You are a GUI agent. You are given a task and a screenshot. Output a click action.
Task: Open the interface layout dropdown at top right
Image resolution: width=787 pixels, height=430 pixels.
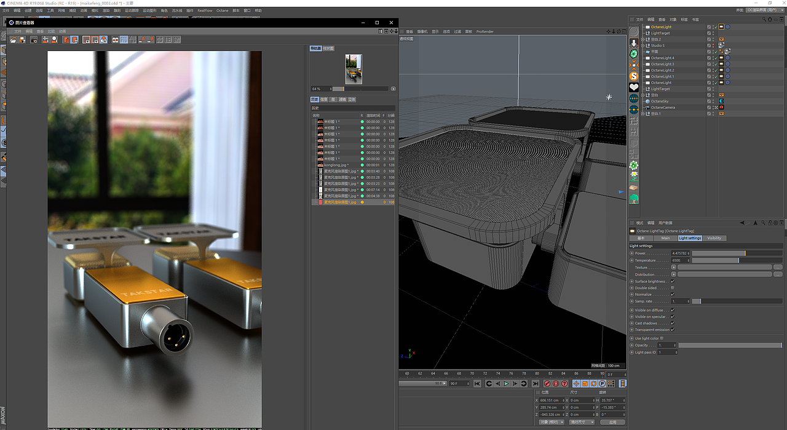click(764, 10)
